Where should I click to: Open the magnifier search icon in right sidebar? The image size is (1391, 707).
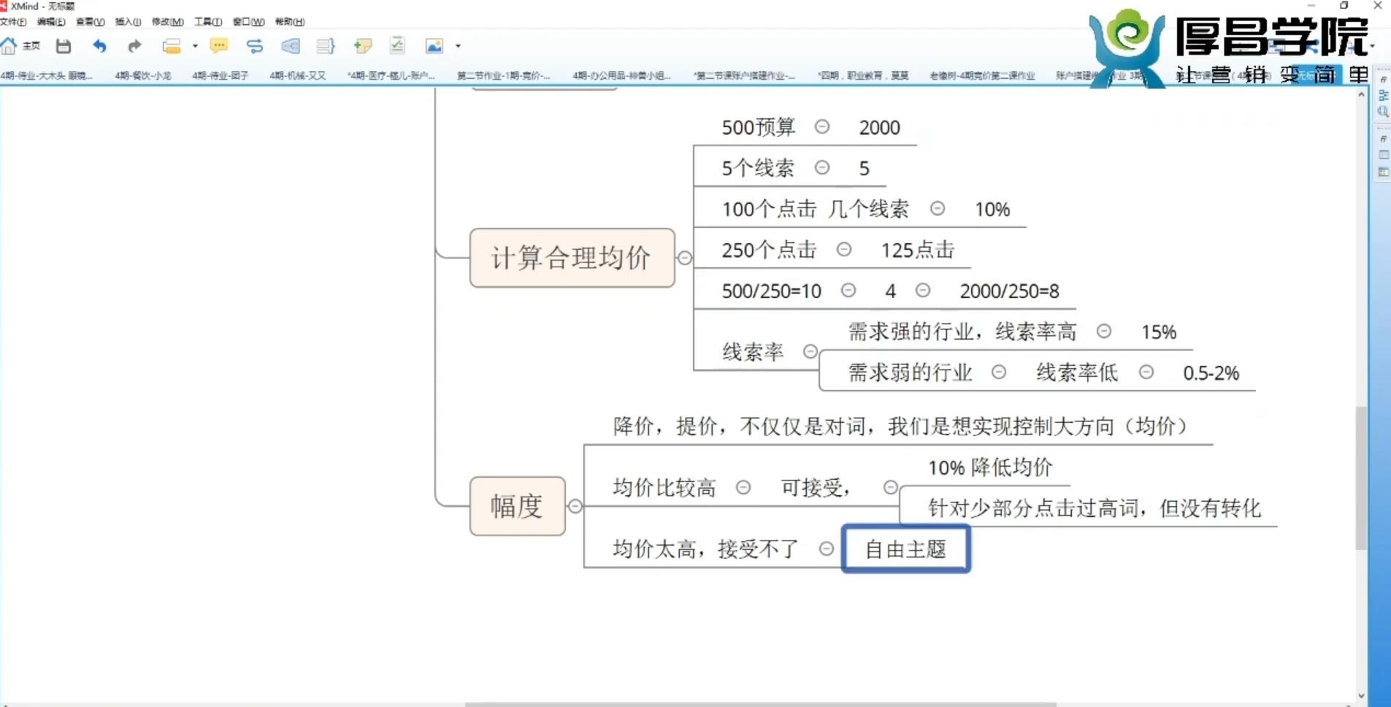[1384, 112]
